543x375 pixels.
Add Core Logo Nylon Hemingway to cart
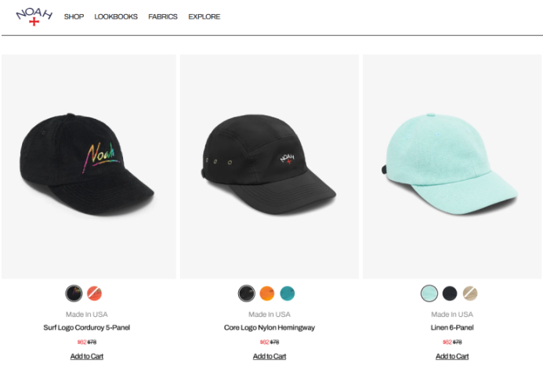(270, 356)
